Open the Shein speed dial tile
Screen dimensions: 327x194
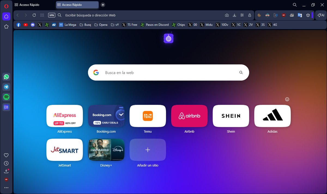click(231, 116)
